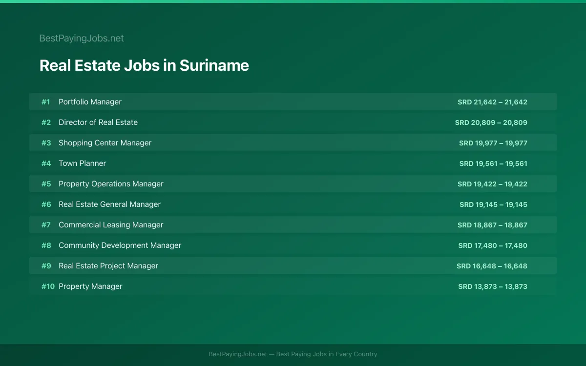This screenshot has width=586, height=366.
Task: Click the BestPayingJobs.net header text
Action: point(82,39)
